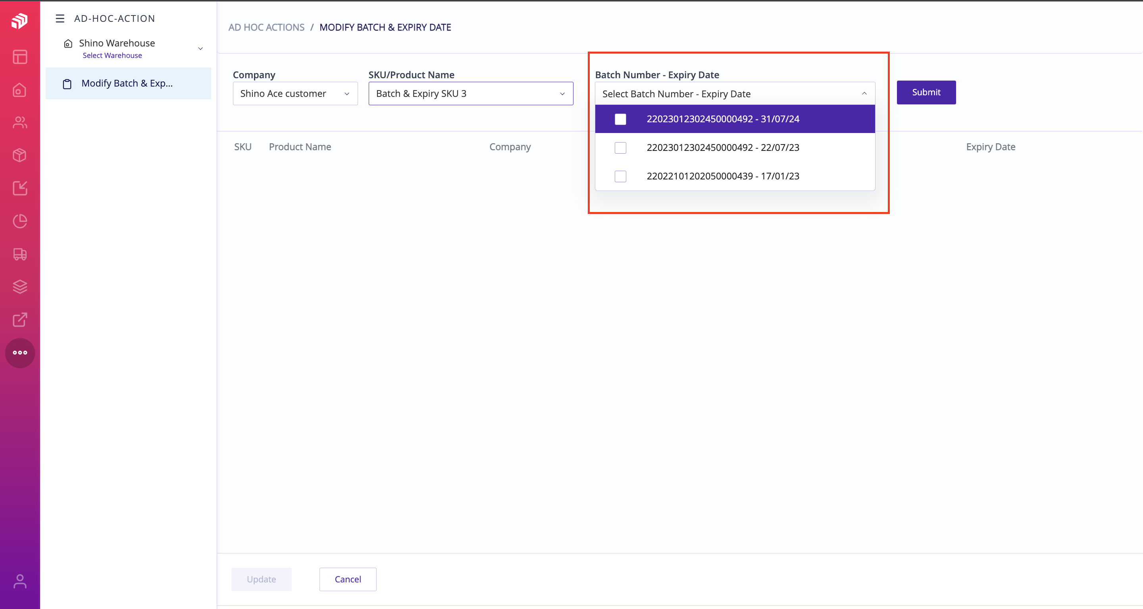Screen dimensions: 1143x609
Task: Click the Select Warehouse link
Action: click(x=112, y=56)
